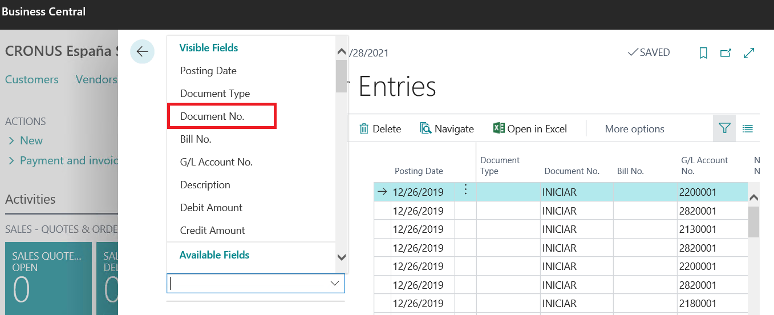Image resolution: width=774 pixels, height=315 pixels.
Task: Expand the New action group
Action: (x=25, y=140)
